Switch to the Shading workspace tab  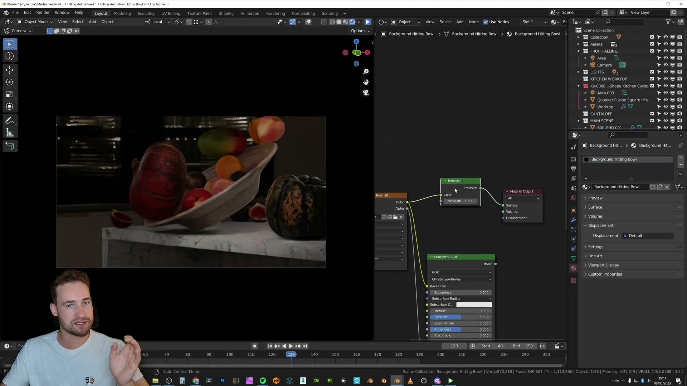(226, 14)
